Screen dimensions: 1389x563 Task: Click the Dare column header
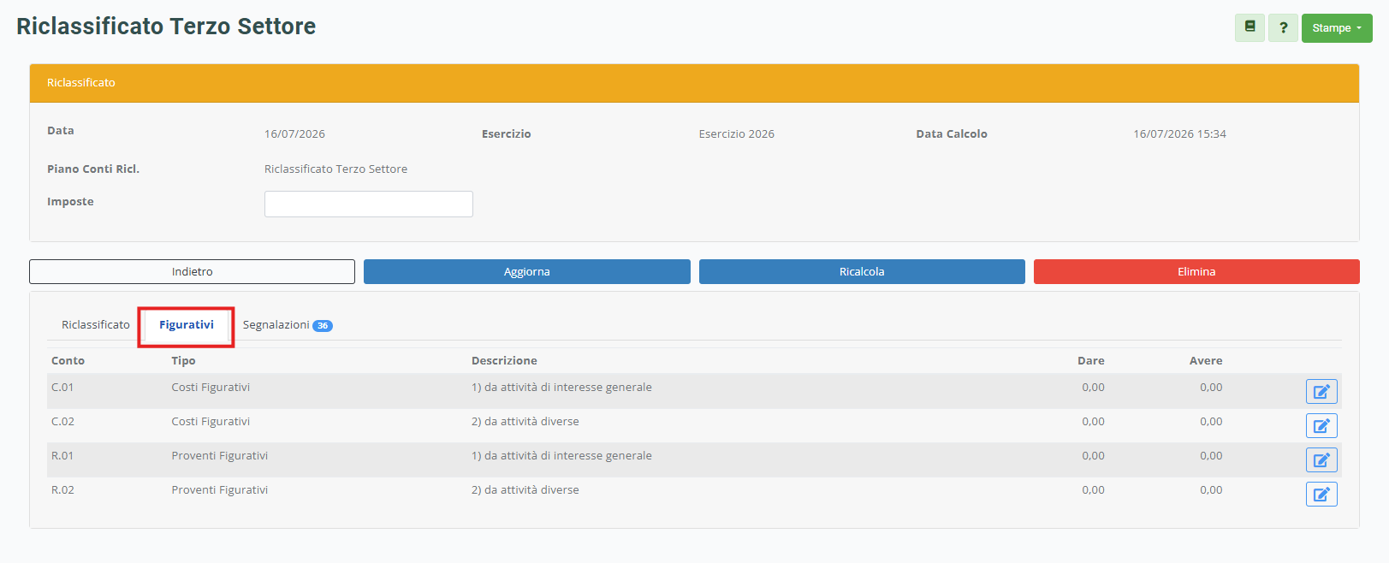pos(1090,361)
